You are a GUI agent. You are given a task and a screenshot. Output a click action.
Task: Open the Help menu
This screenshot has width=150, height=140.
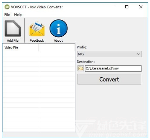coord(18,15)
